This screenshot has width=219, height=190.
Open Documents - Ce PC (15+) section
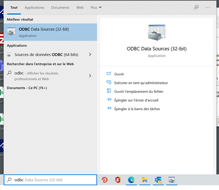click(x=27, y=88)
